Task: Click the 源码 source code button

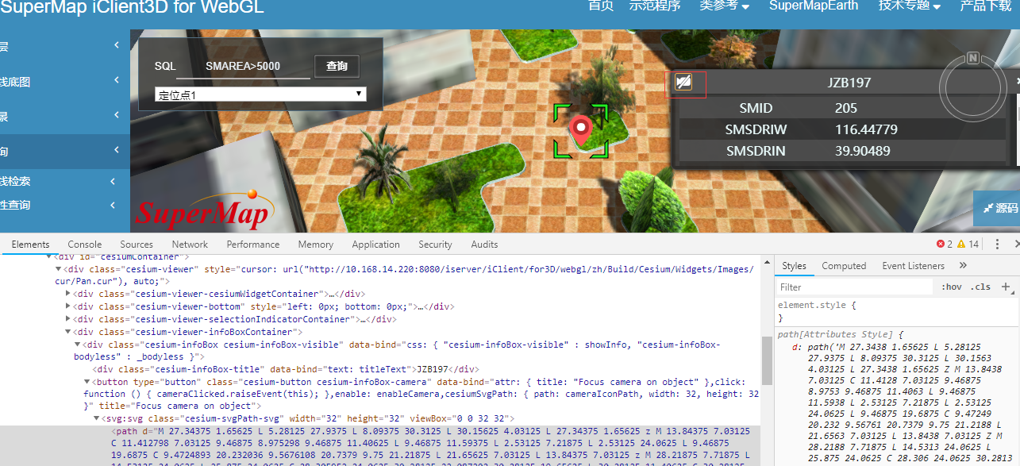Action: tap(999, 209)
